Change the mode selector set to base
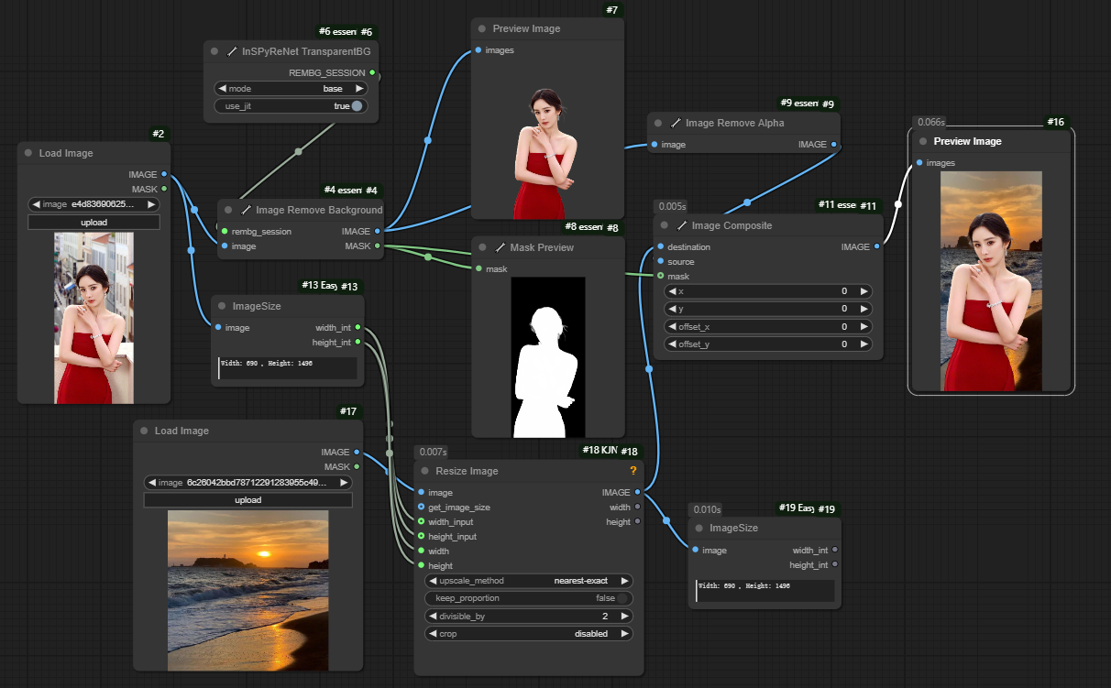 (291, 89)
